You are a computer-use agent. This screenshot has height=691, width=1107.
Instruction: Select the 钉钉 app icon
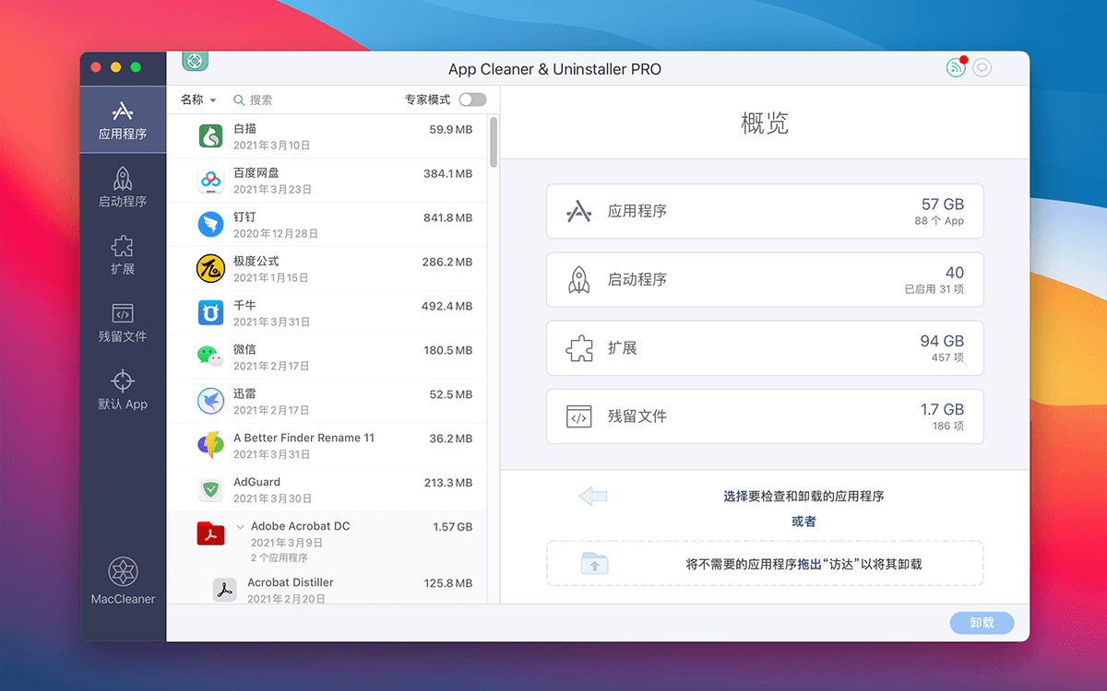211,225
